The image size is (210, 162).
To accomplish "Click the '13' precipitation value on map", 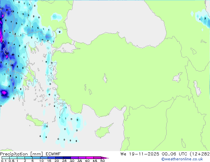I will pyautogui.click(x=13, y=11).
